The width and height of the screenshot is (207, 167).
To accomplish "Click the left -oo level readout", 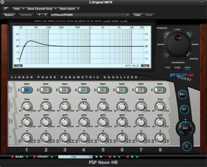I will click(18, 66).
